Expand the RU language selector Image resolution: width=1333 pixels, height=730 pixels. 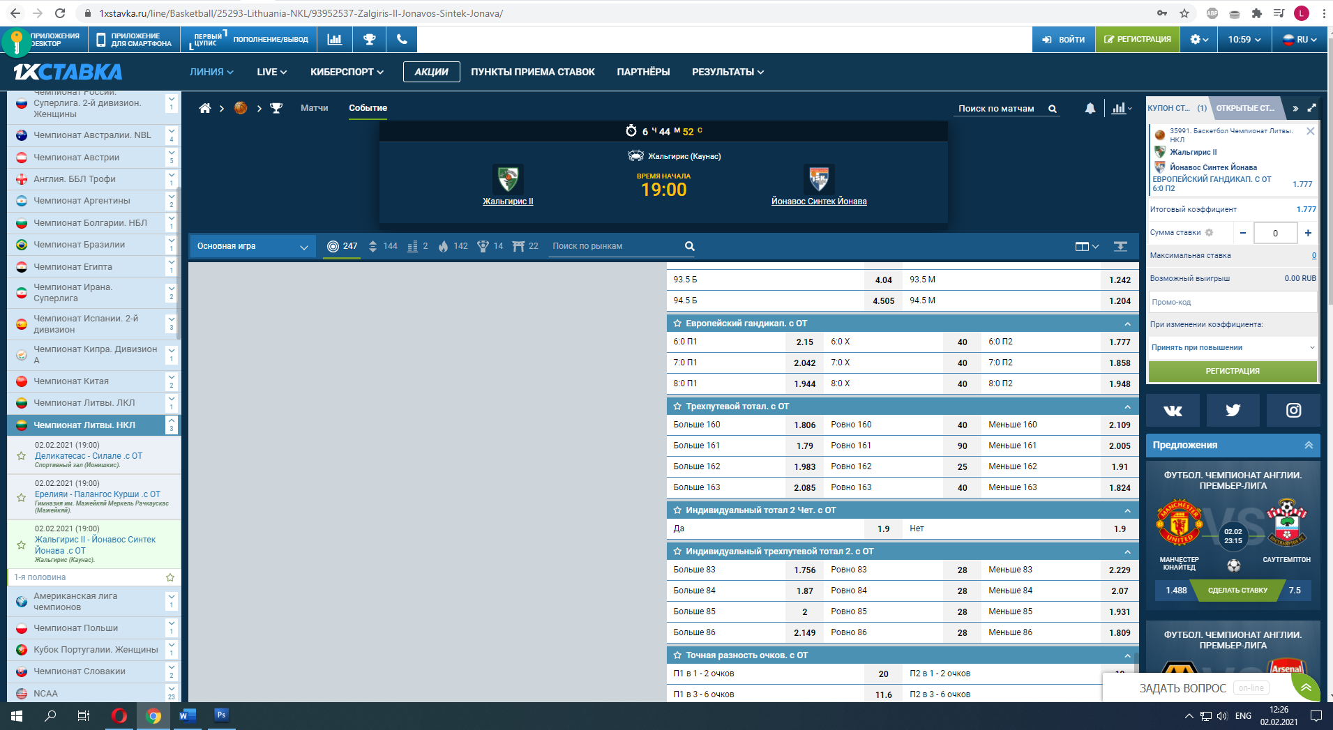(x=1300, y=40)
